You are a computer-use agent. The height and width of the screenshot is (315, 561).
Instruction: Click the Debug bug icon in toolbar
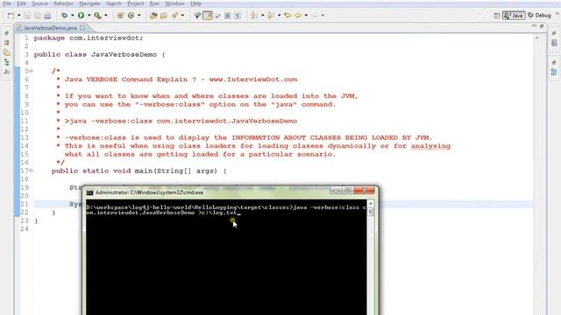pyautogui.click(x=64, y=16)
